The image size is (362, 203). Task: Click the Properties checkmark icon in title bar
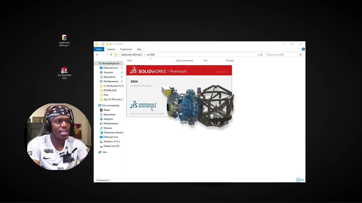(103, 44)
